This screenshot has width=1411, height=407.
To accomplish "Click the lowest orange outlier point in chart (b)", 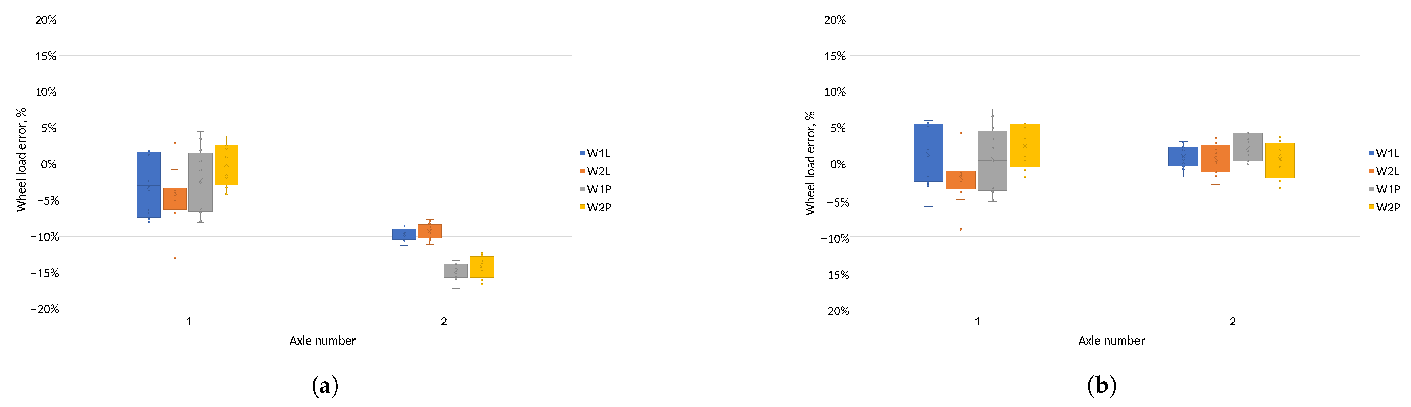I will [960, 230].
